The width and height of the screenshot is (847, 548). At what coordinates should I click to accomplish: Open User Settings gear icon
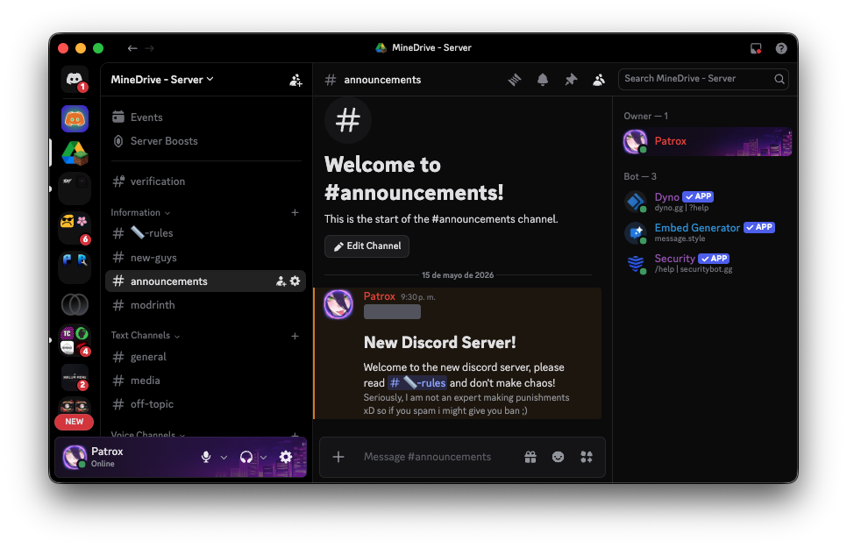point(286,457)
